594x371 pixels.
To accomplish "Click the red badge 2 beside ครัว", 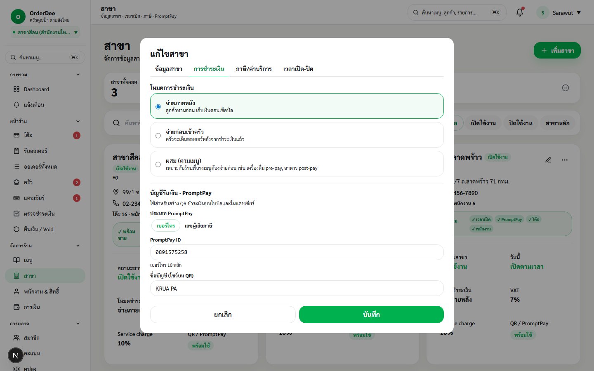I will tap(77, 182).
